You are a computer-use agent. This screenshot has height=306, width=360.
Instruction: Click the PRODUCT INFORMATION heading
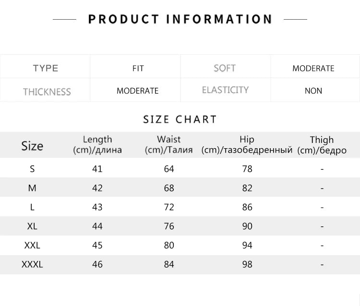(180, 19)
